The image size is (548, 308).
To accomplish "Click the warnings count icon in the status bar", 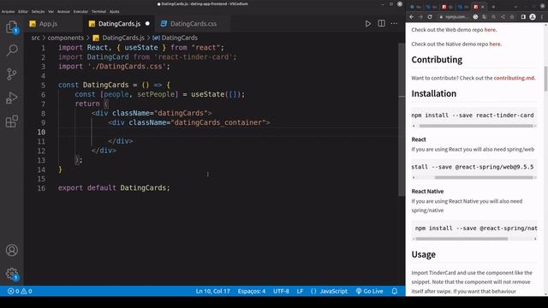I will 23,291.
